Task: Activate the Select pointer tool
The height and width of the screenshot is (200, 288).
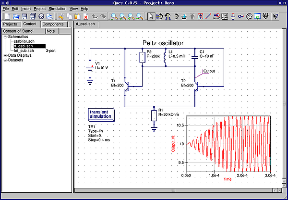Action: (151, 16)
